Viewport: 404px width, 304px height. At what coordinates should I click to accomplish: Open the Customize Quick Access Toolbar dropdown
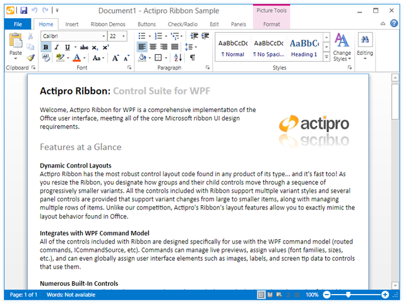(x=57, y=11)
